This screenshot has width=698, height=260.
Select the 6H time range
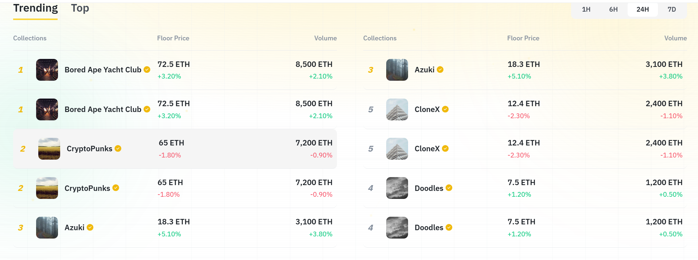(x=613, y=9)
